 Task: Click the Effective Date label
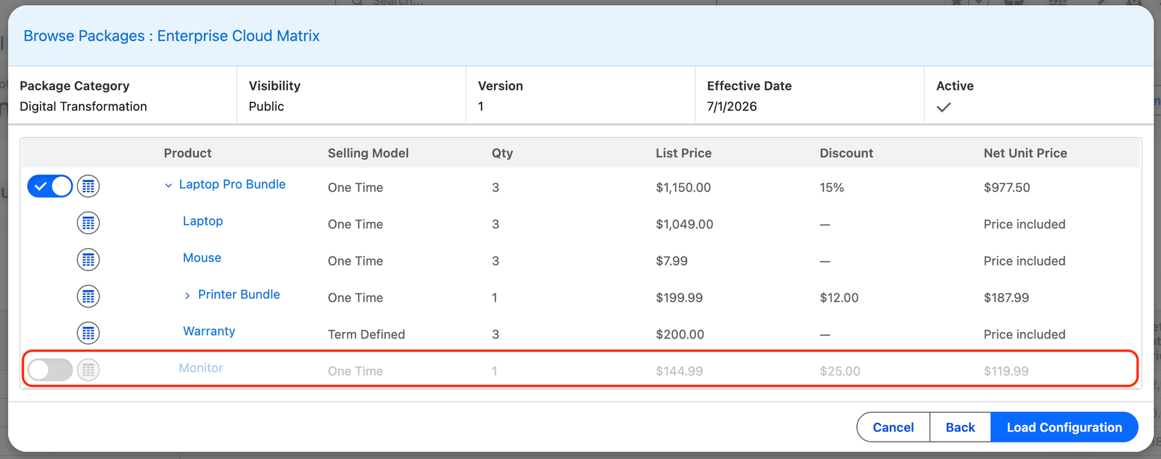(x=750, y=86)
